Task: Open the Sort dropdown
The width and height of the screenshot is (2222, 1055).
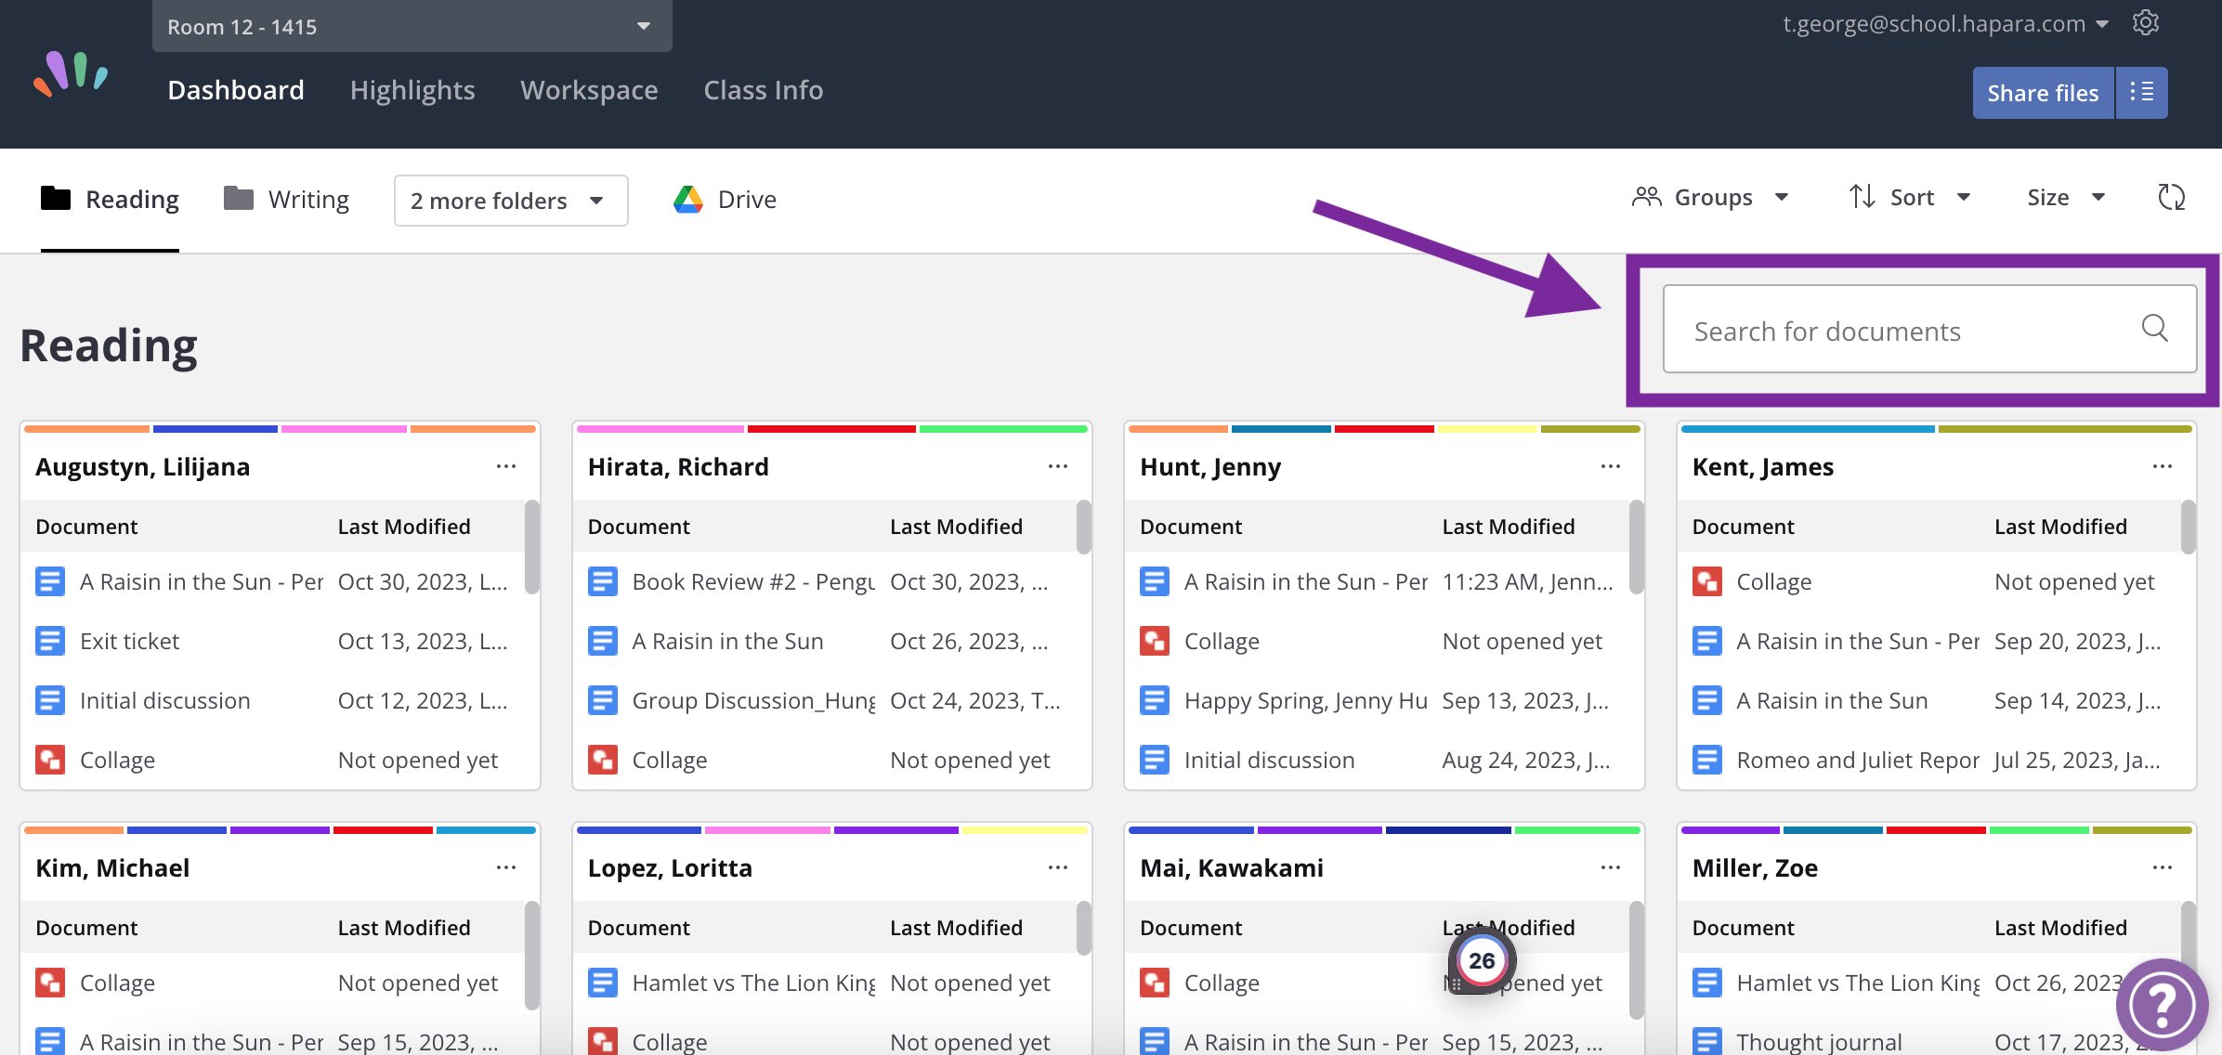Action: tap(1910, 197)
